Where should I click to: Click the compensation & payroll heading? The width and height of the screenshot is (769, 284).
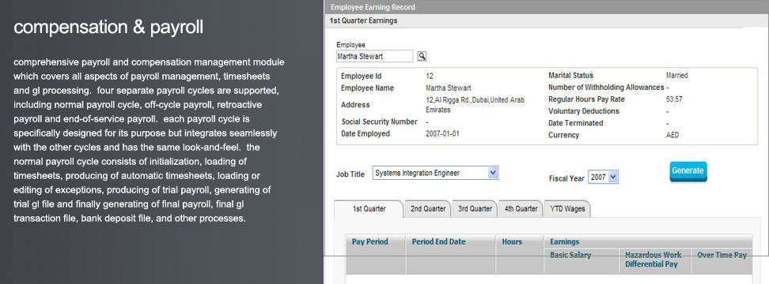(108, 28)
